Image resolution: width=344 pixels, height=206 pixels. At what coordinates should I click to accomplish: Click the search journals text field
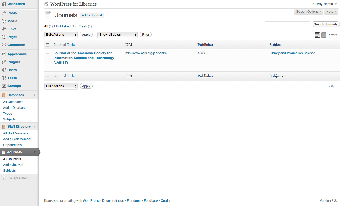288,24
